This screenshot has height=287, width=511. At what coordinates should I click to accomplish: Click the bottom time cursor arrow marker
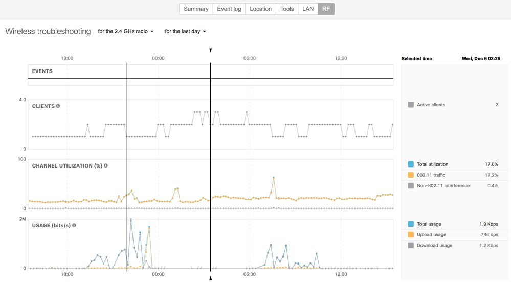tap(211, 278)
